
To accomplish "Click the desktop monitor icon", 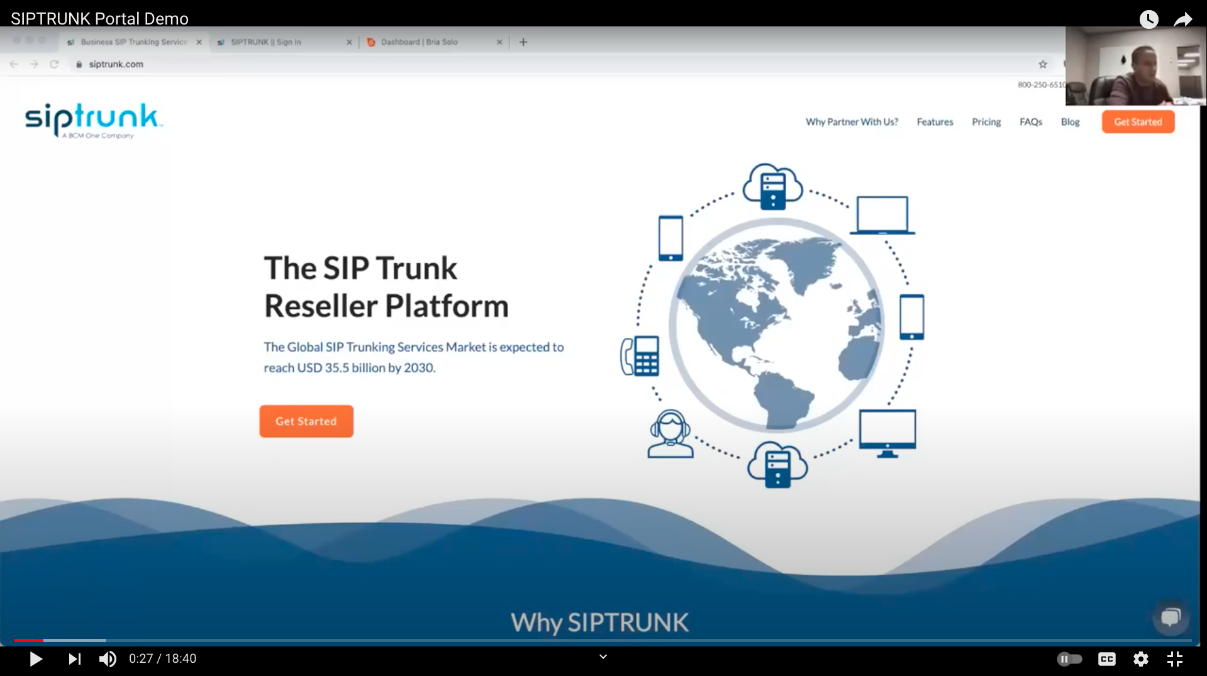I will pos(887,433).
